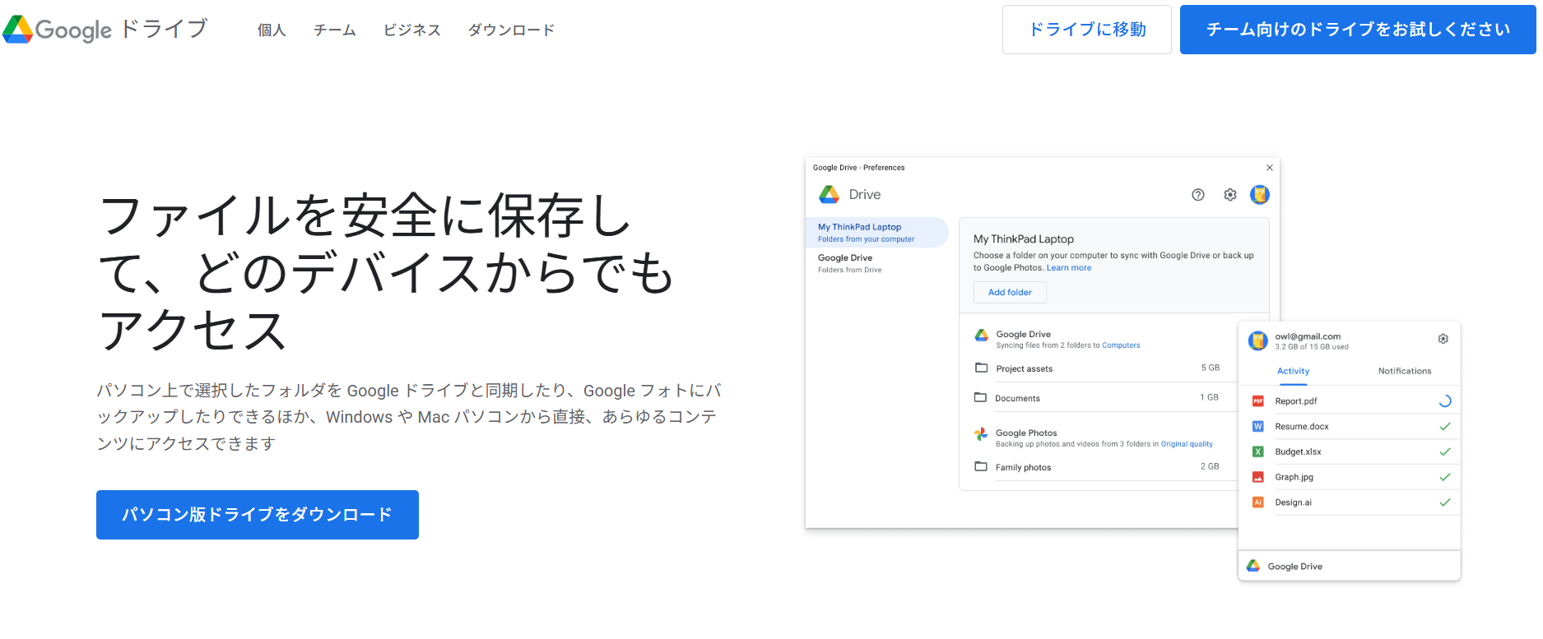Click the Google Photos pinwheel icon
The height and width of the screenshot is (639, 1543).
[981, 434]
